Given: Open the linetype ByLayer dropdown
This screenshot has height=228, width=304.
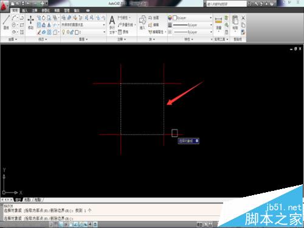Looking at the screenshot, I should click(192, 32).
